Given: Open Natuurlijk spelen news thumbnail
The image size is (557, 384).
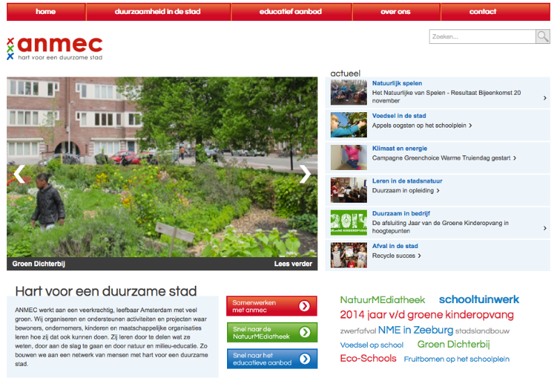Looking at the screenshot, I should (x=349, y=93).
